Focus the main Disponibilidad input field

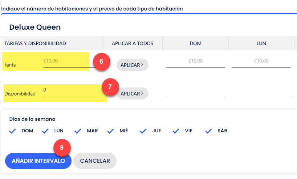coord(71,91)
